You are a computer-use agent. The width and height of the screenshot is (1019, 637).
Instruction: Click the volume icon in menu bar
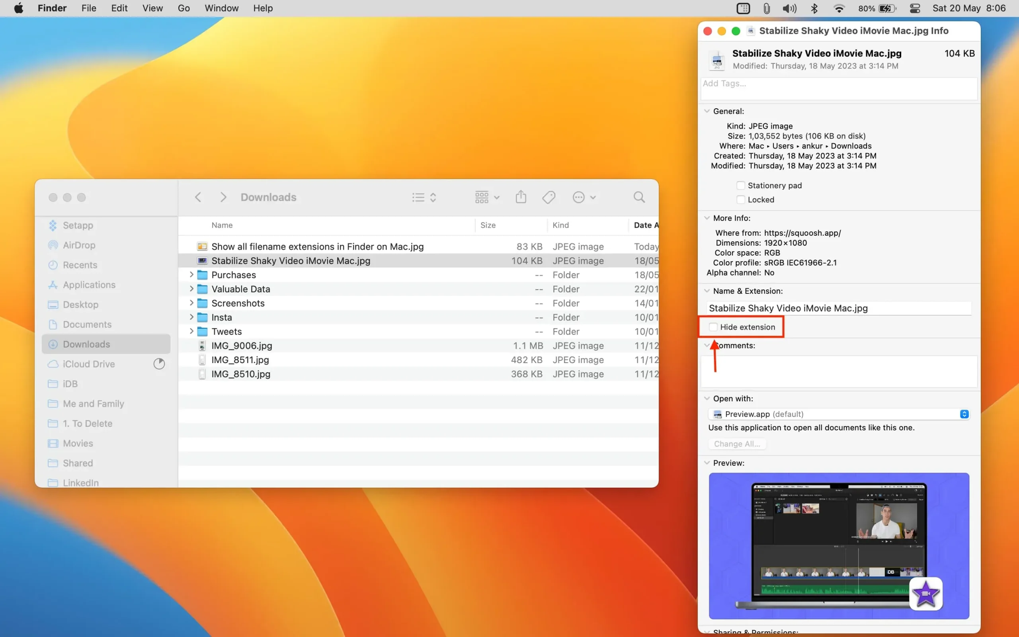(x=789, y=8)
